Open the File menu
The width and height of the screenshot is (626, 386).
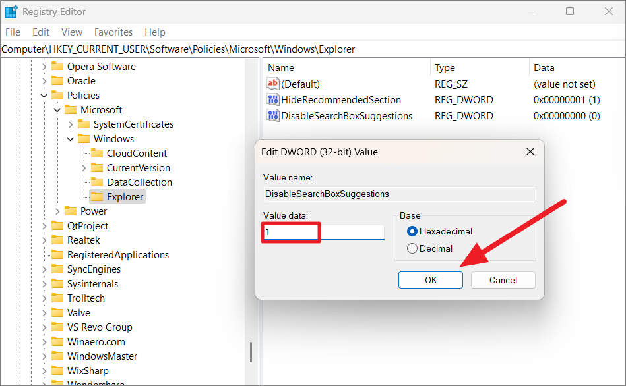pyautogui.click(x=13, y=32)
